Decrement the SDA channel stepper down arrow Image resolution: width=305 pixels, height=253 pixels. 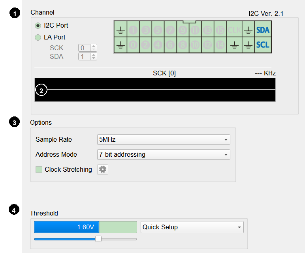click(x=94, y=58)
